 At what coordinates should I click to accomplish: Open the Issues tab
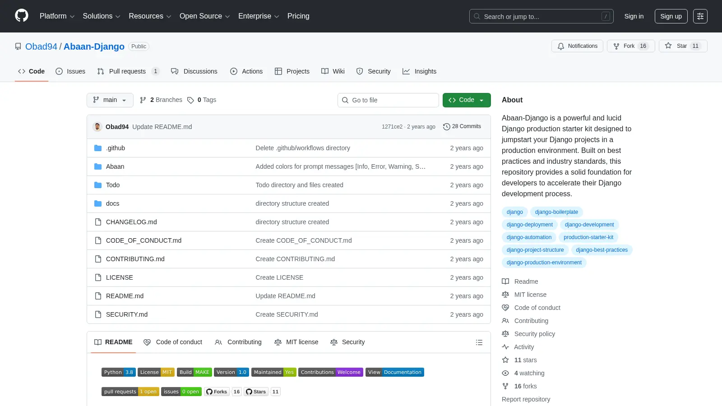point(70,71)
